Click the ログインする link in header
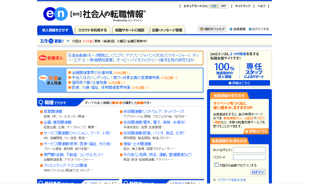Image resolution: width=309 pixels, height=184 pixels. 260,29
